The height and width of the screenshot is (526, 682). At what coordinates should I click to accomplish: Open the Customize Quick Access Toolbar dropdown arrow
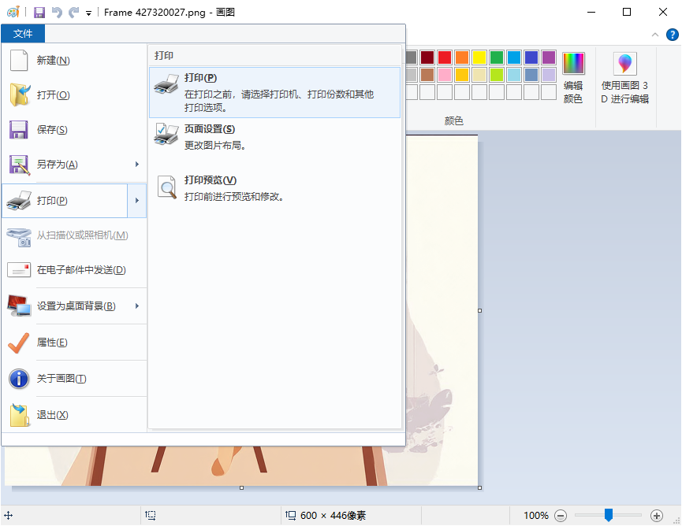87,12
